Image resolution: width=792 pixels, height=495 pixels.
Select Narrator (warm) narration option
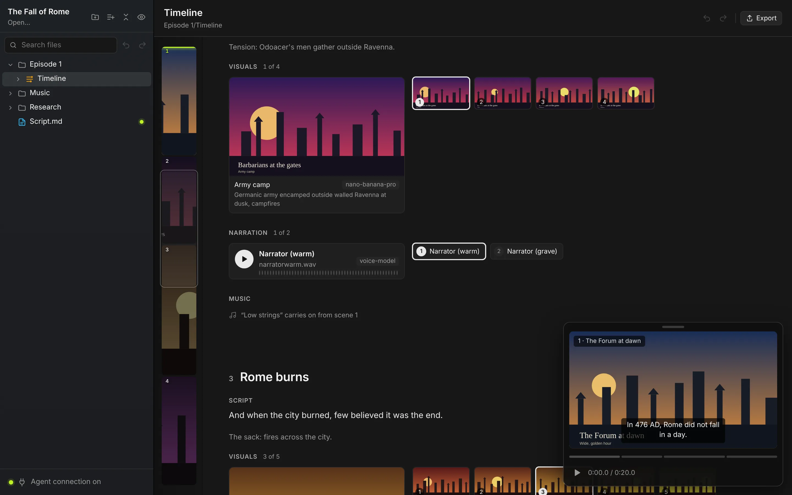click(x=449, y=251)
